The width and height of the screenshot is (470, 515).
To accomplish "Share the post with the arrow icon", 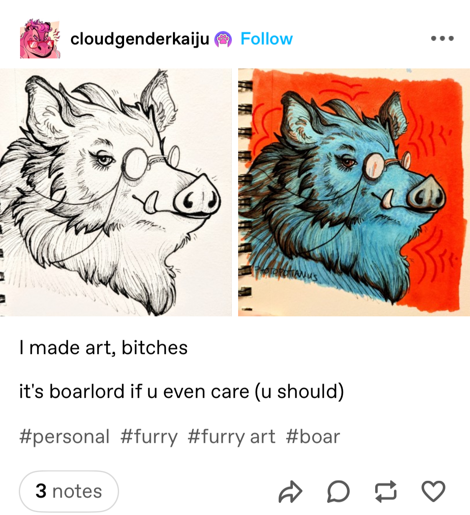I will 290,491.
